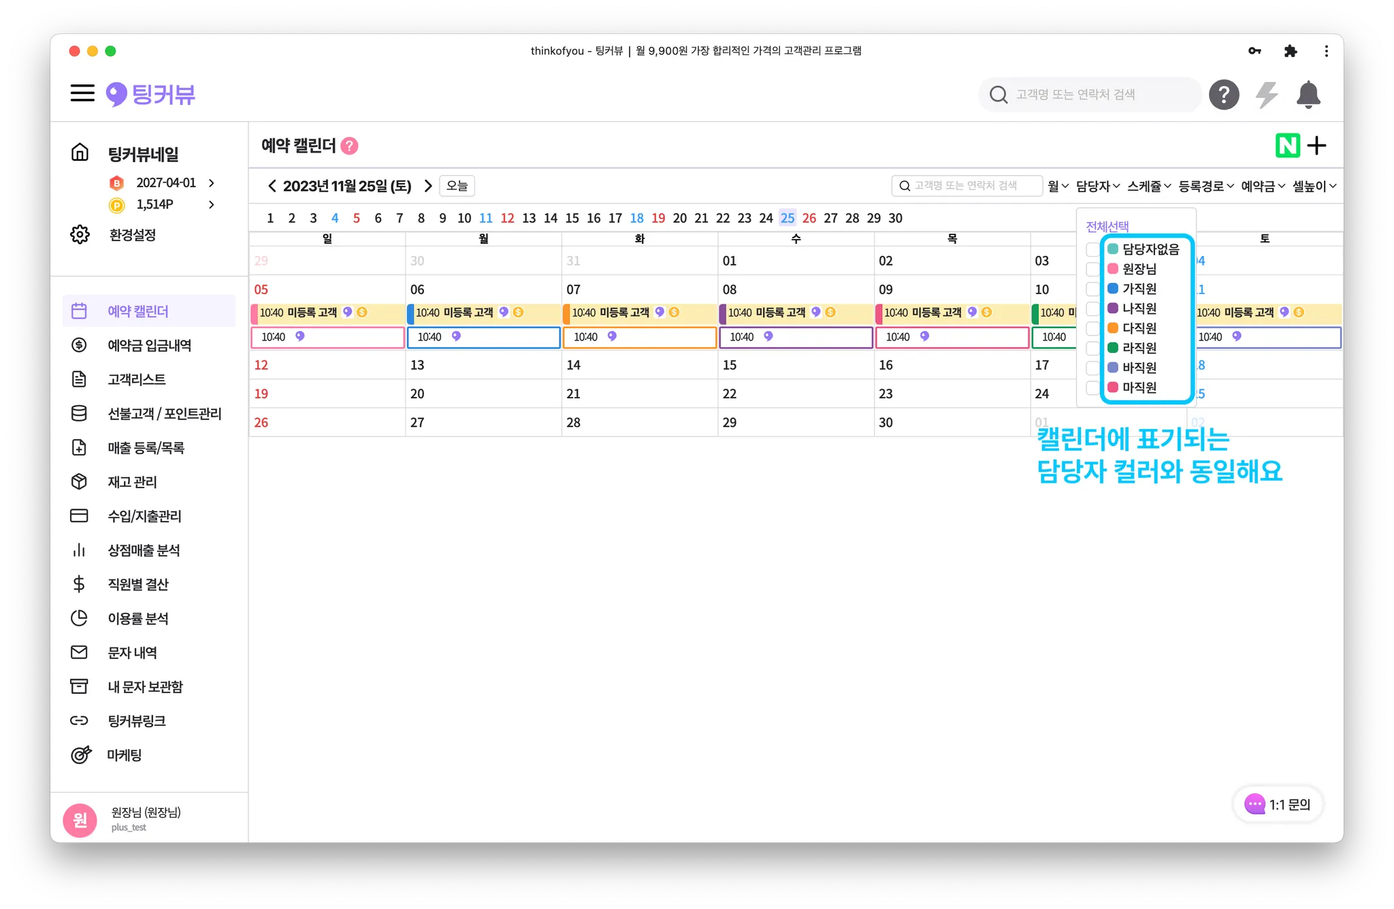Tick the 라직원 checkbox
This screenshot has width=1394, height=909.
click(1092, 348)
